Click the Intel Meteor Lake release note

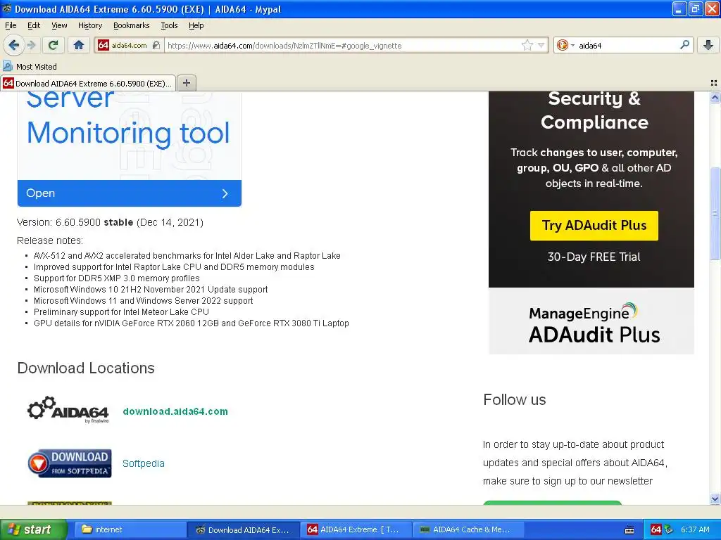[121, 311]
